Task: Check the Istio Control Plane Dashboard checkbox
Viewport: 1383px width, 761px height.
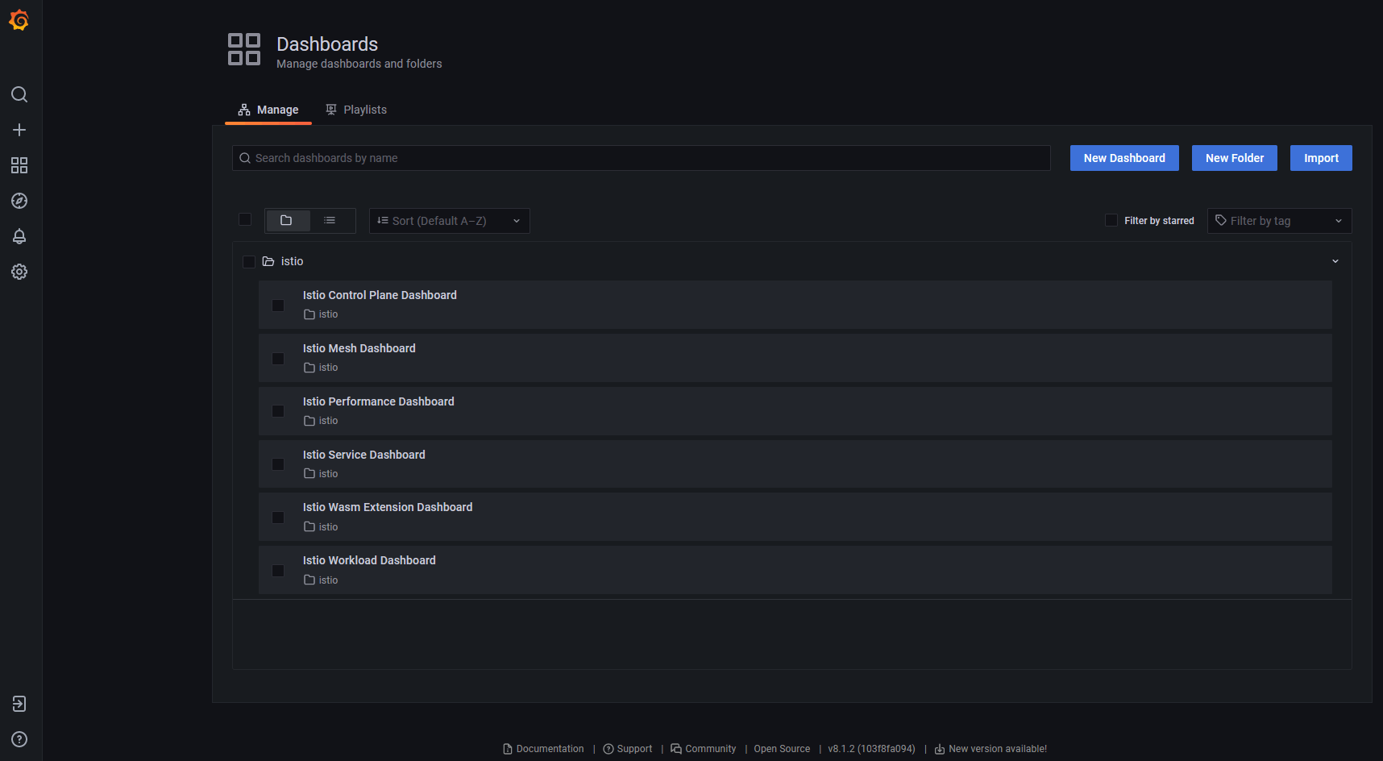Action: [278, 306]
